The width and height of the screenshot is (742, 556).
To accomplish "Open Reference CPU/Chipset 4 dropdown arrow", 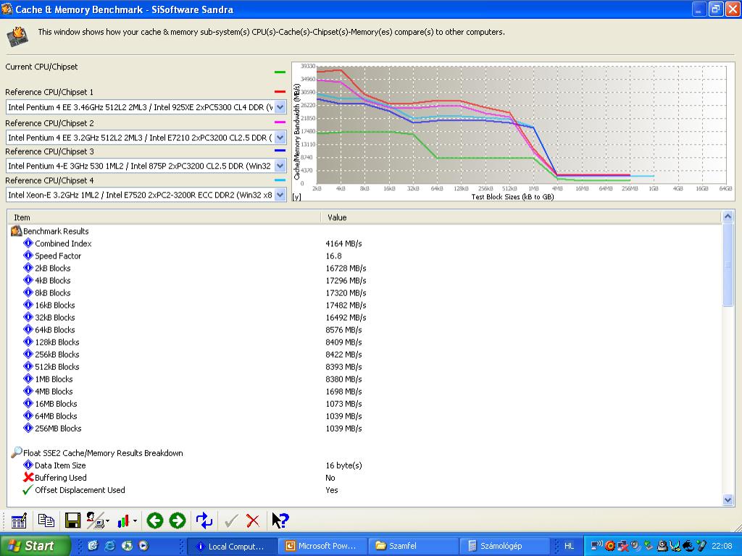I will [x=280, y=194].
